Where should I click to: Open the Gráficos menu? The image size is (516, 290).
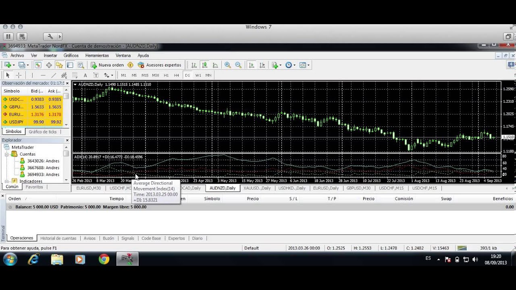pyautogui.click(x=71, y=56)
